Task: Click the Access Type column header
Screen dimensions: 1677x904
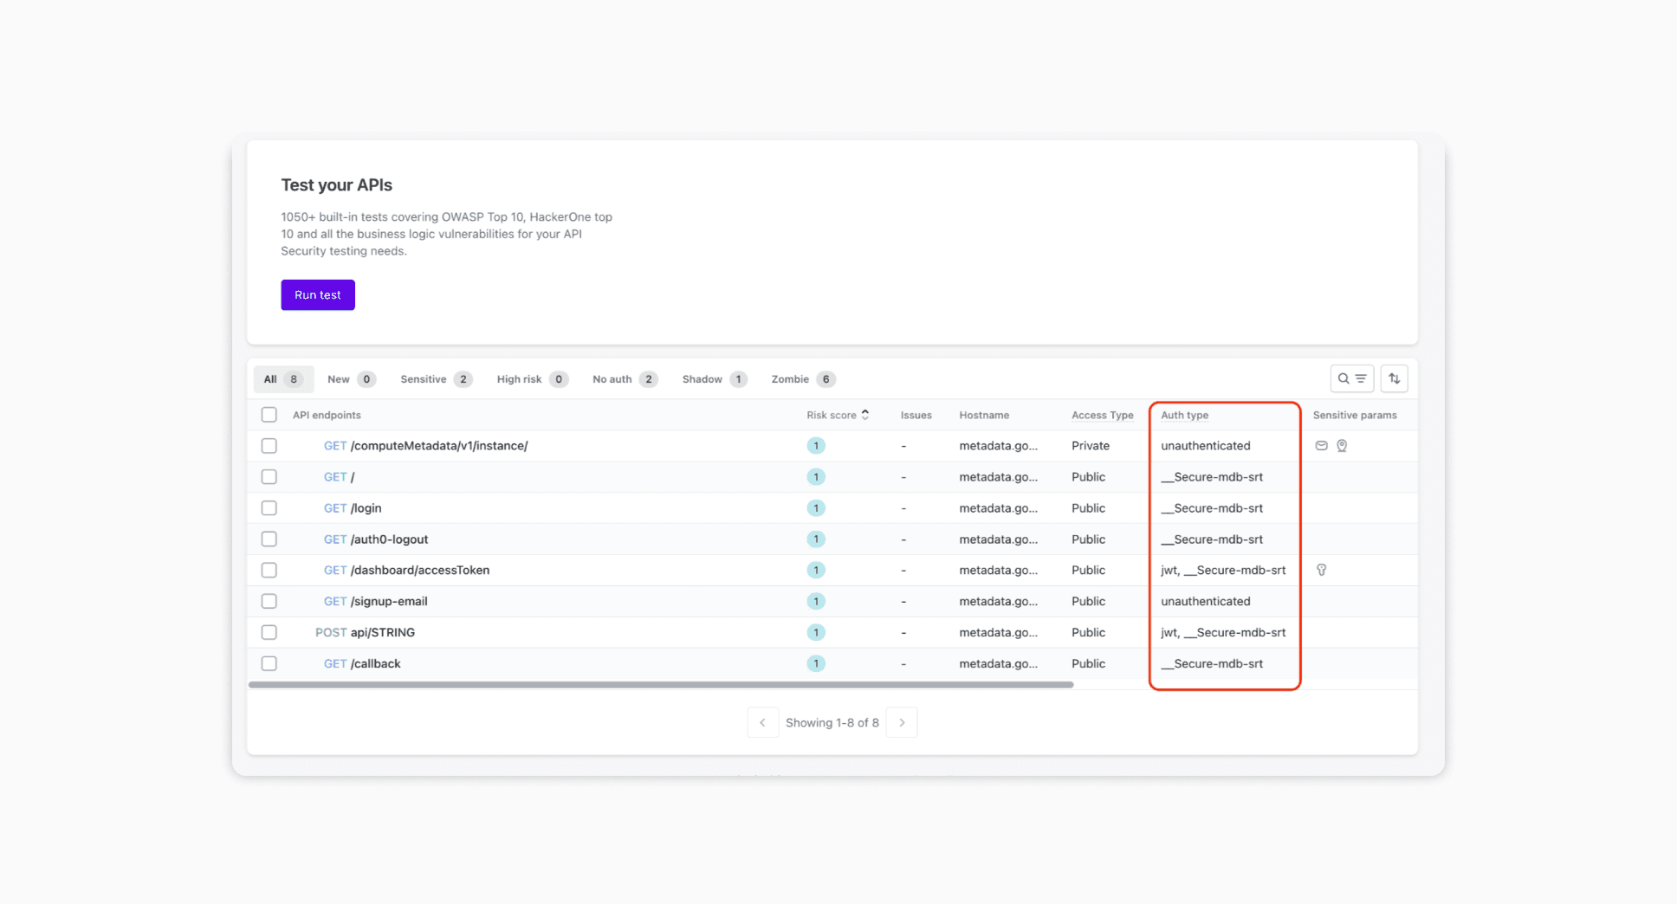Action: (x=1102, y=415)
